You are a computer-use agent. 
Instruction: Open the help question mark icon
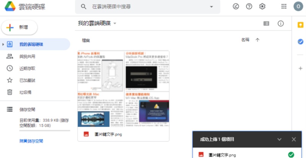(x=249, y=6)
